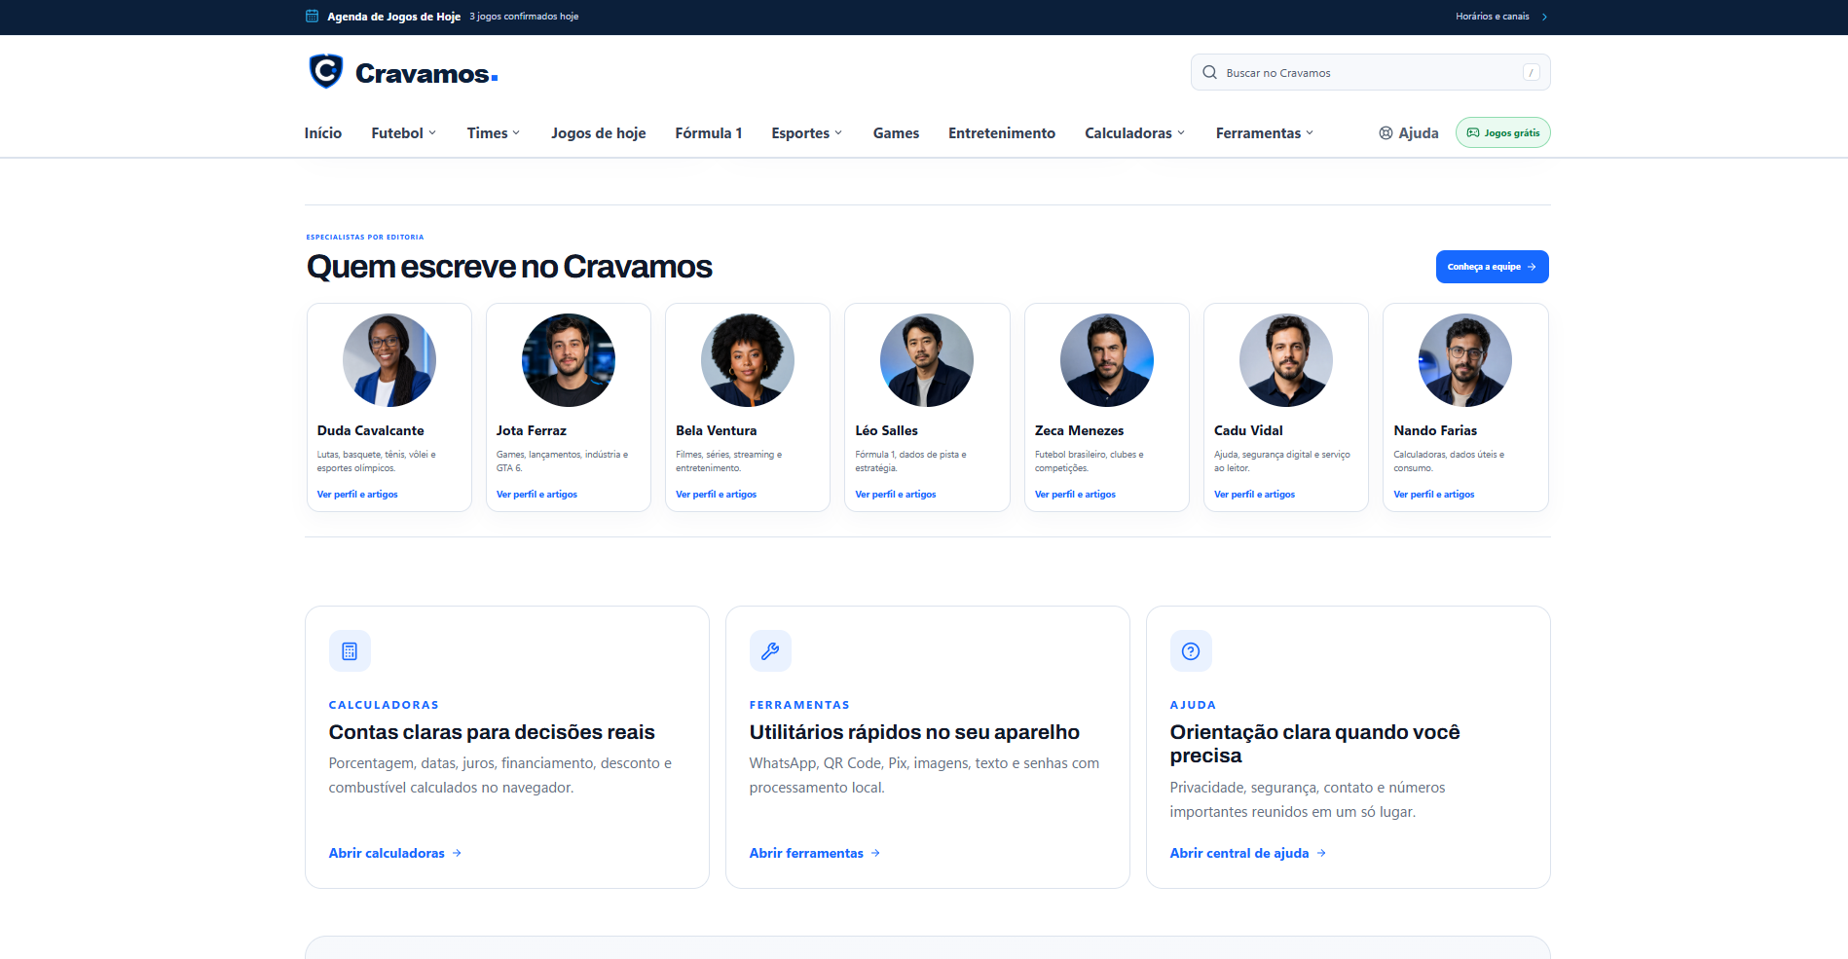Click Ver perfil e artigos for Nando Farias
Image resolution: width=1848 pixels, height=959 pixels.
(1434, 495)
